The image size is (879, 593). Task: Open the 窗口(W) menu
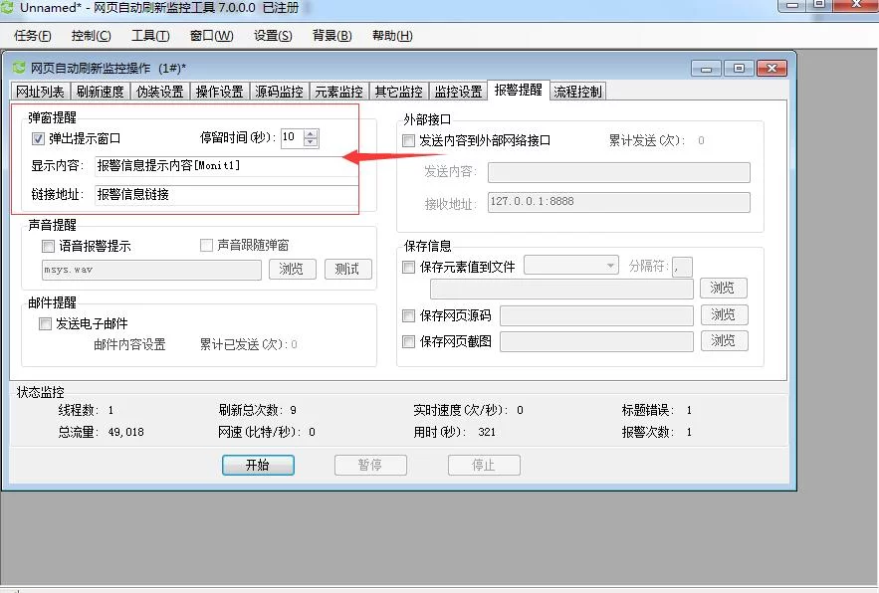click(x=211, y=36)
